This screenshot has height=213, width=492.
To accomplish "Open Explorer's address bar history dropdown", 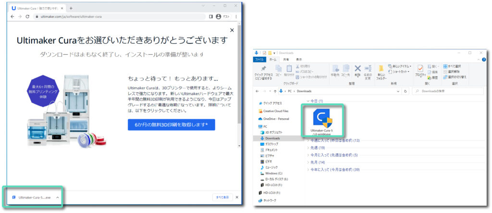I will coord(398,91).
